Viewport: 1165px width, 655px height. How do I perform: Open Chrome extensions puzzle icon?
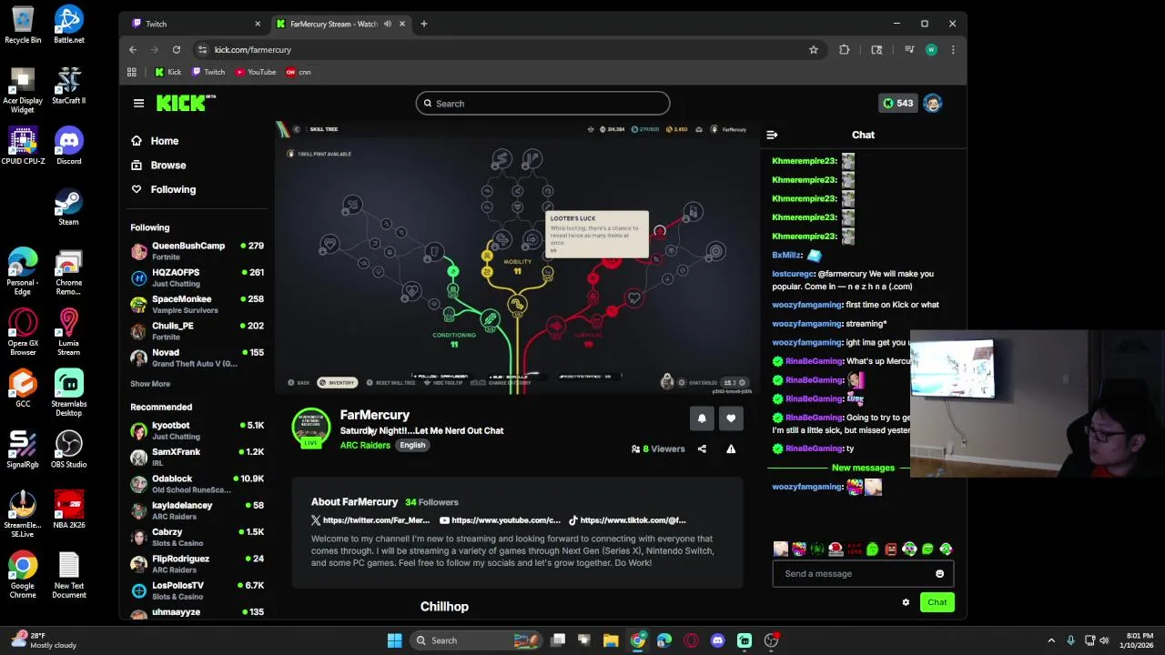point(845,50)
